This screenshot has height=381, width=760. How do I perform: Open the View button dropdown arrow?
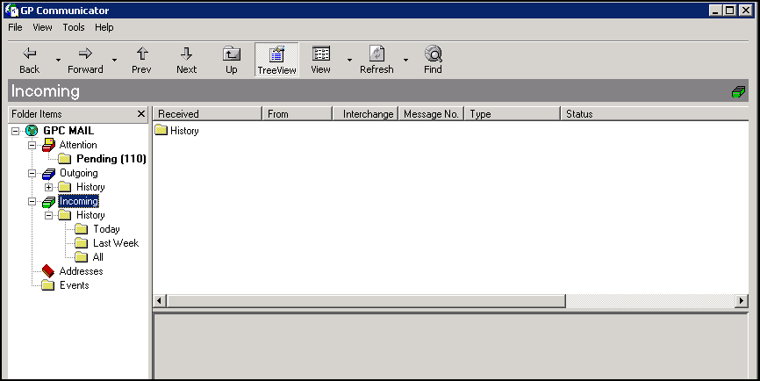tap(349, 61)
